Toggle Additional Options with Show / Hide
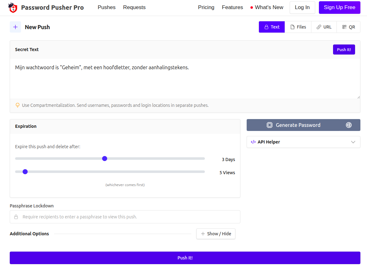Viewport: 367px width, 266px height. coord(216,234)
